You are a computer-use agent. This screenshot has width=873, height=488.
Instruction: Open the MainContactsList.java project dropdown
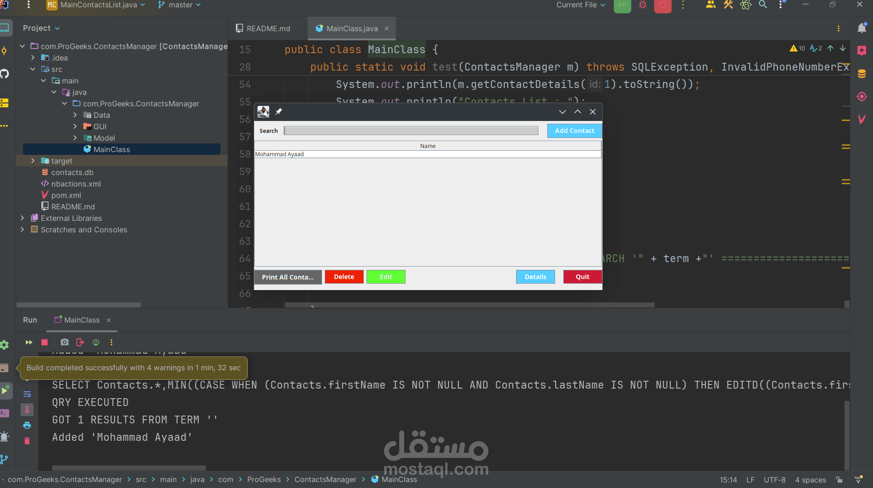(96, 5)
